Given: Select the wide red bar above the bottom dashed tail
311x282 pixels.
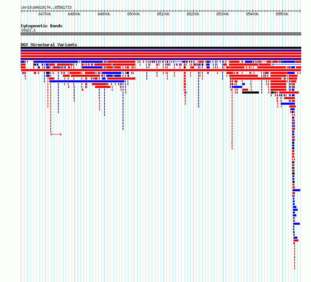Looking at the screenshot, I should [296, 240].
